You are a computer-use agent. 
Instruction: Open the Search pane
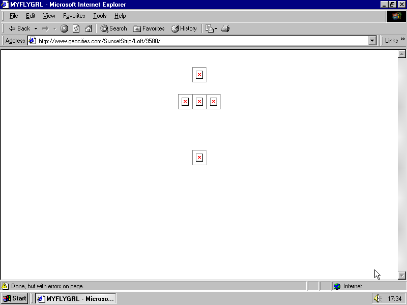click(x=113, y=28)
